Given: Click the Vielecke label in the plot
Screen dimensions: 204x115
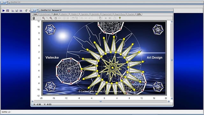Looking at the screenshot, I should (x=52, y=57).
